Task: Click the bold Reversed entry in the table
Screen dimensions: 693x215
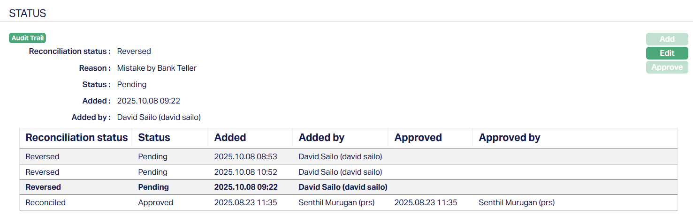Action: pyautogui.click(x=43, y=187)
